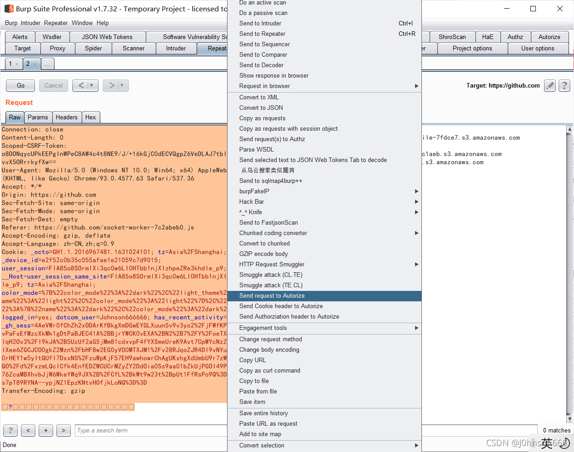The height and width of the screenshot is (452, 574).
Task: Click the edit target pencil icon
Action: (550, 85)
